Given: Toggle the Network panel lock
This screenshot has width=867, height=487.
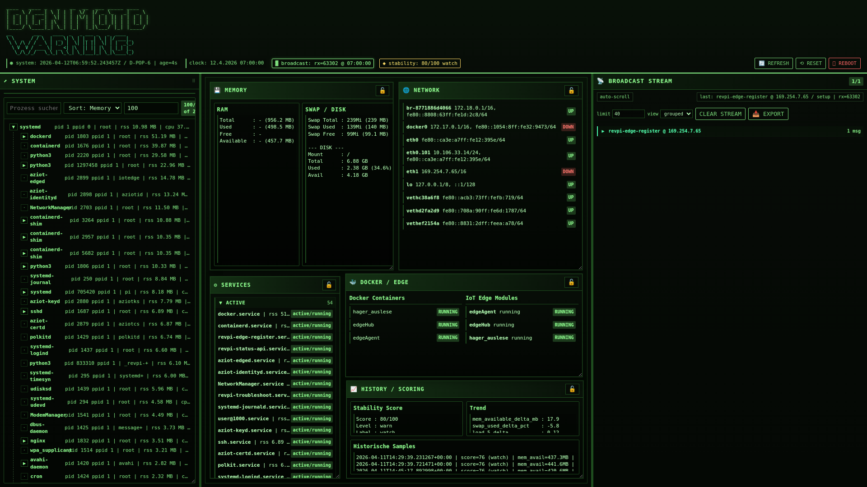Looking at the screenshot, I should (x=571, y=91).
